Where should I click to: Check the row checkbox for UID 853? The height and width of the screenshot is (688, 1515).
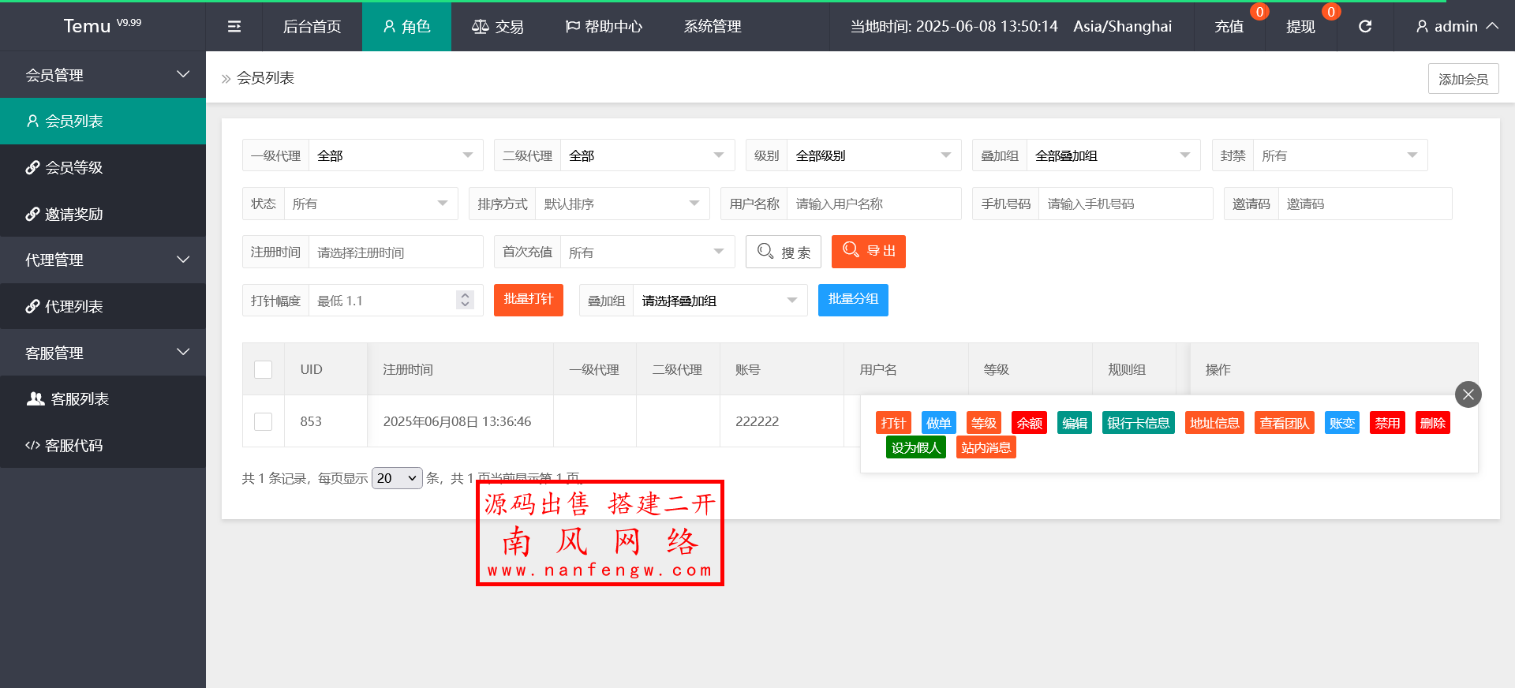264,421
